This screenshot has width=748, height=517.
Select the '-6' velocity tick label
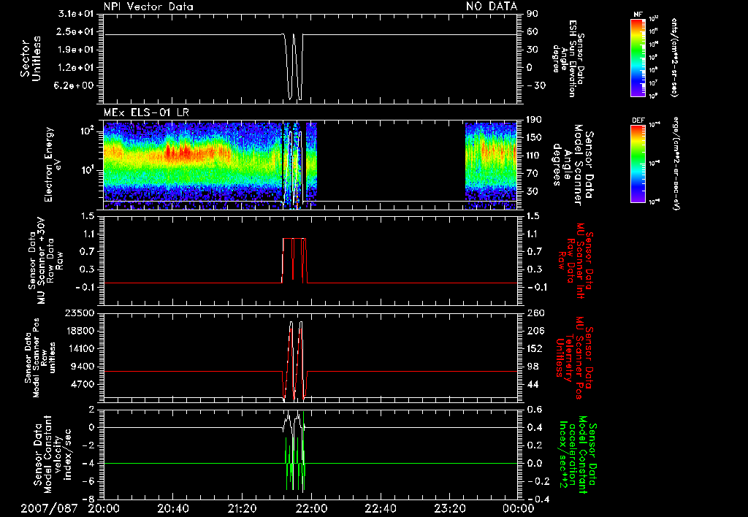[x=88, y=480]
